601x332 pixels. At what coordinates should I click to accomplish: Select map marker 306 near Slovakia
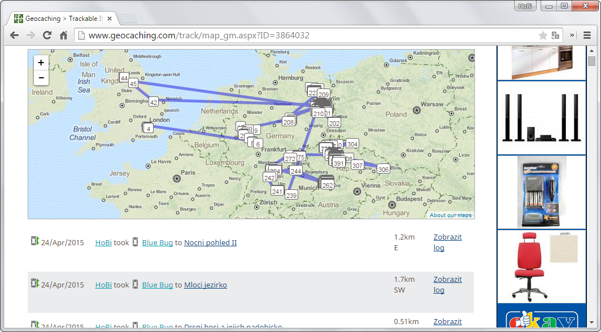coord(383,169)
